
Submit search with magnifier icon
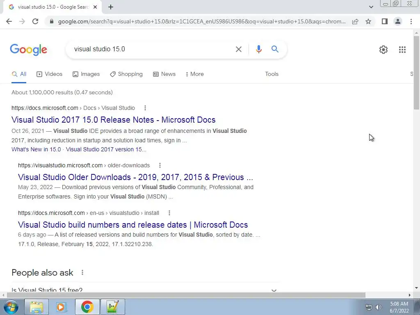[275, 49]
